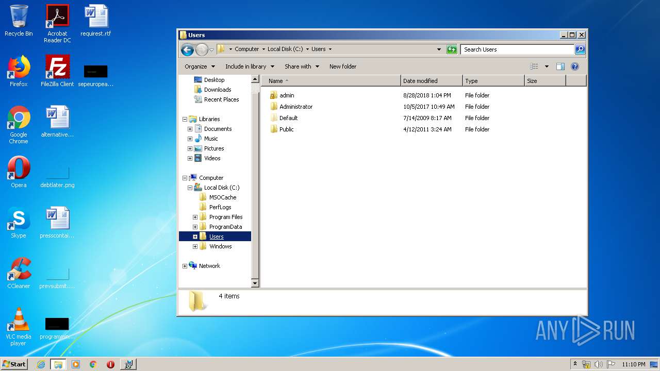The height and width of the screenshot is (371, 660).
Task: Expand the Pictures library node
Action: click(x=190, y=148)
